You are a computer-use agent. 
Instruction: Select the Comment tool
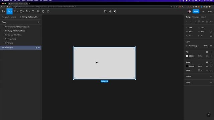pos(48,11)
